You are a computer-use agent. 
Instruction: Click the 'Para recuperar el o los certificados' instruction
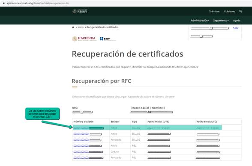[135, 67]
